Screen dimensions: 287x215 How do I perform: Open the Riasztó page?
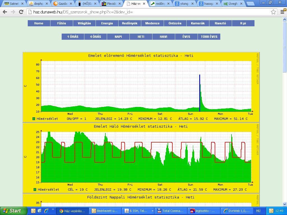coord(220,23)
